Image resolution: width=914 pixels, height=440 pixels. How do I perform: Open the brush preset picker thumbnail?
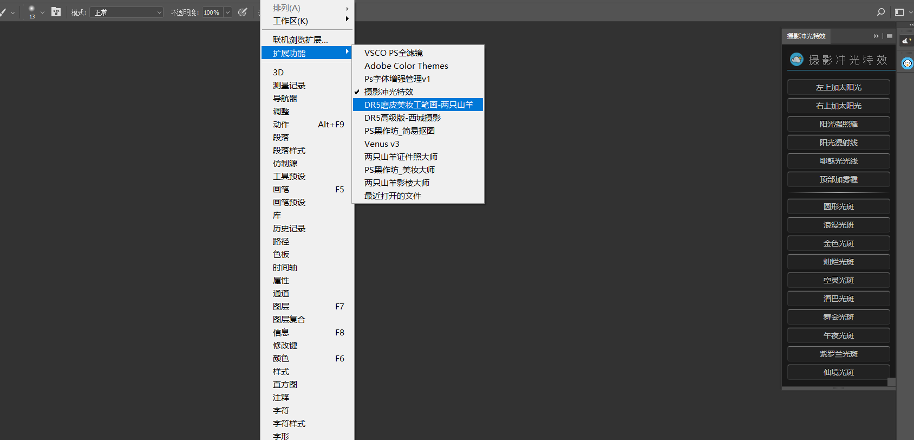point(31,11)
